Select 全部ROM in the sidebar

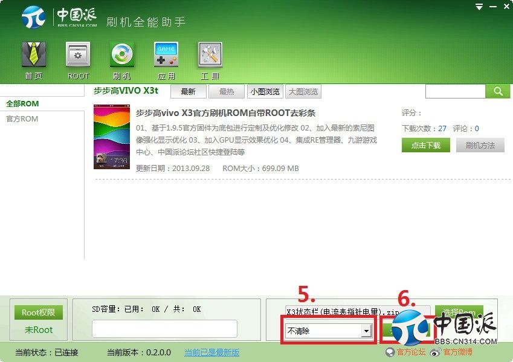pyautogui.click(x=22, y=104)
